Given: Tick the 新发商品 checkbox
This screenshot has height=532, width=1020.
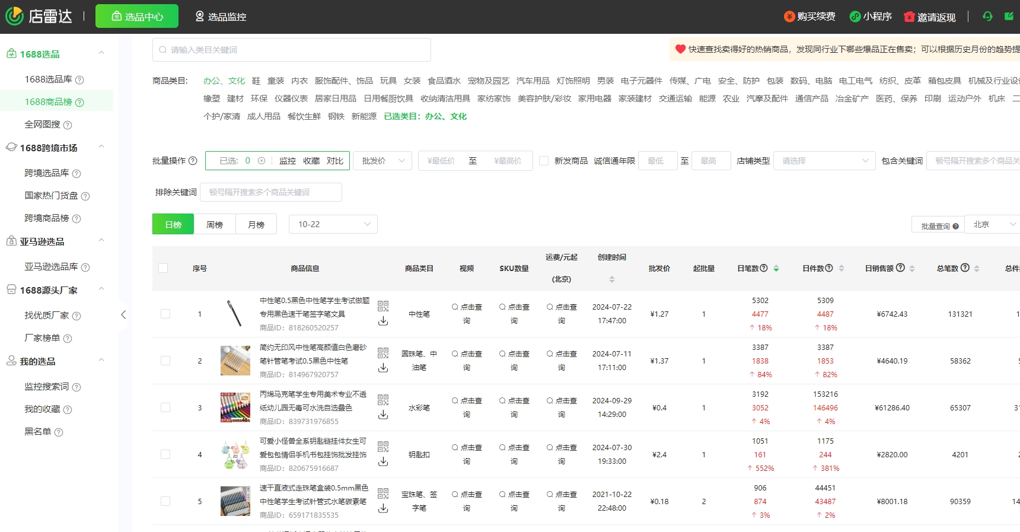Looking at the screenshot, I should [x=544, y=161].
